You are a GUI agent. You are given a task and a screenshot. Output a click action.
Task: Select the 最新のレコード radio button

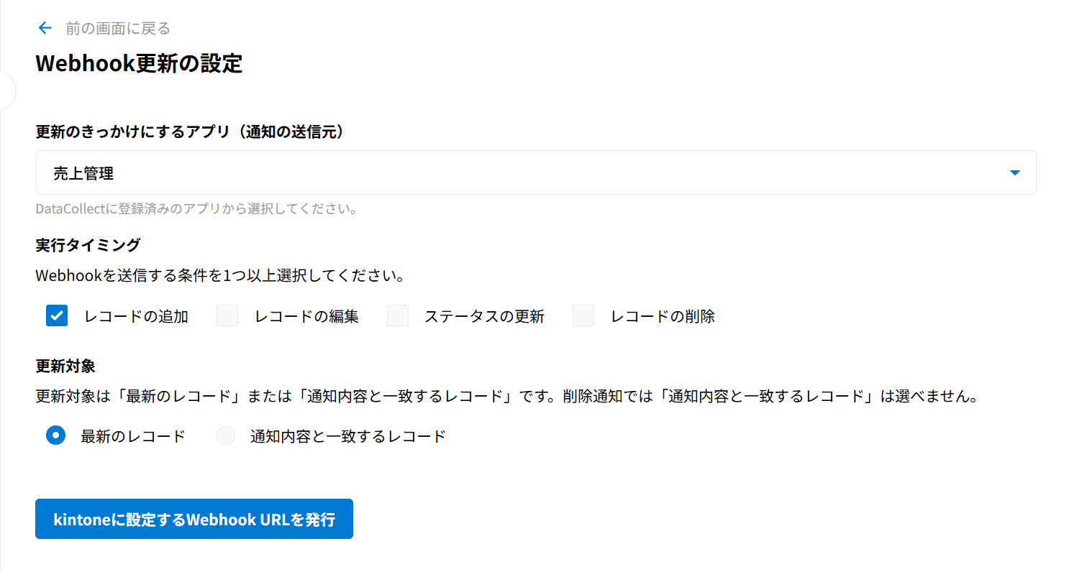[x=56, y=435]
